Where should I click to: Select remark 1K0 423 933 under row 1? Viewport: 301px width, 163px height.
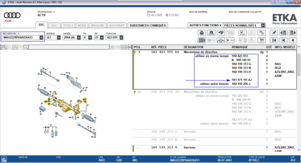click(240, 56)
